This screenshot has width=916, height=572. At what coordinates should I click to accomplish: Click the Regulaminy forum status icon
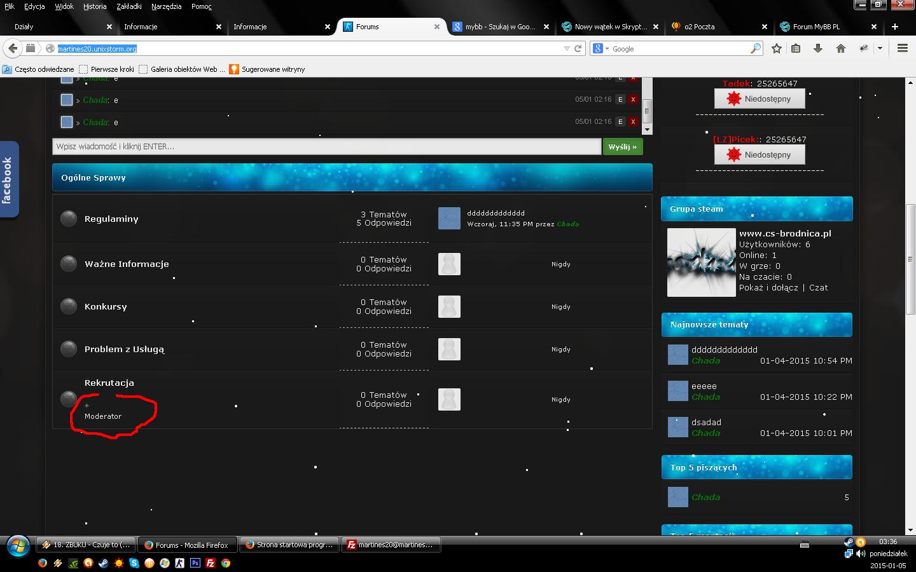pos(69,219)
